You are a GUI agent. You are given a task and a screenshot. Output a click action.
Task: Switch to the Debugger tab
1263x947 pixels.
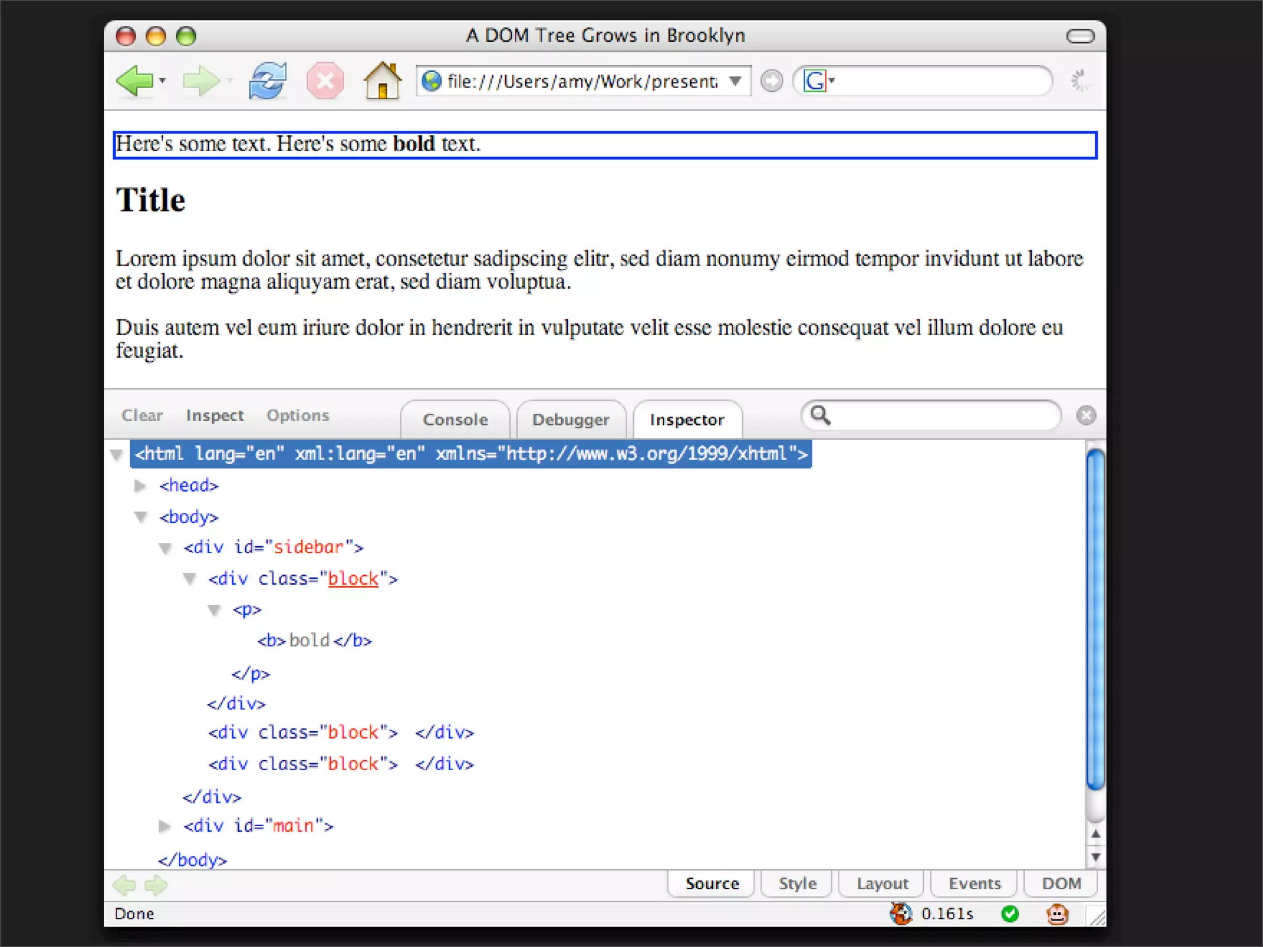click(x=571, y=419)
